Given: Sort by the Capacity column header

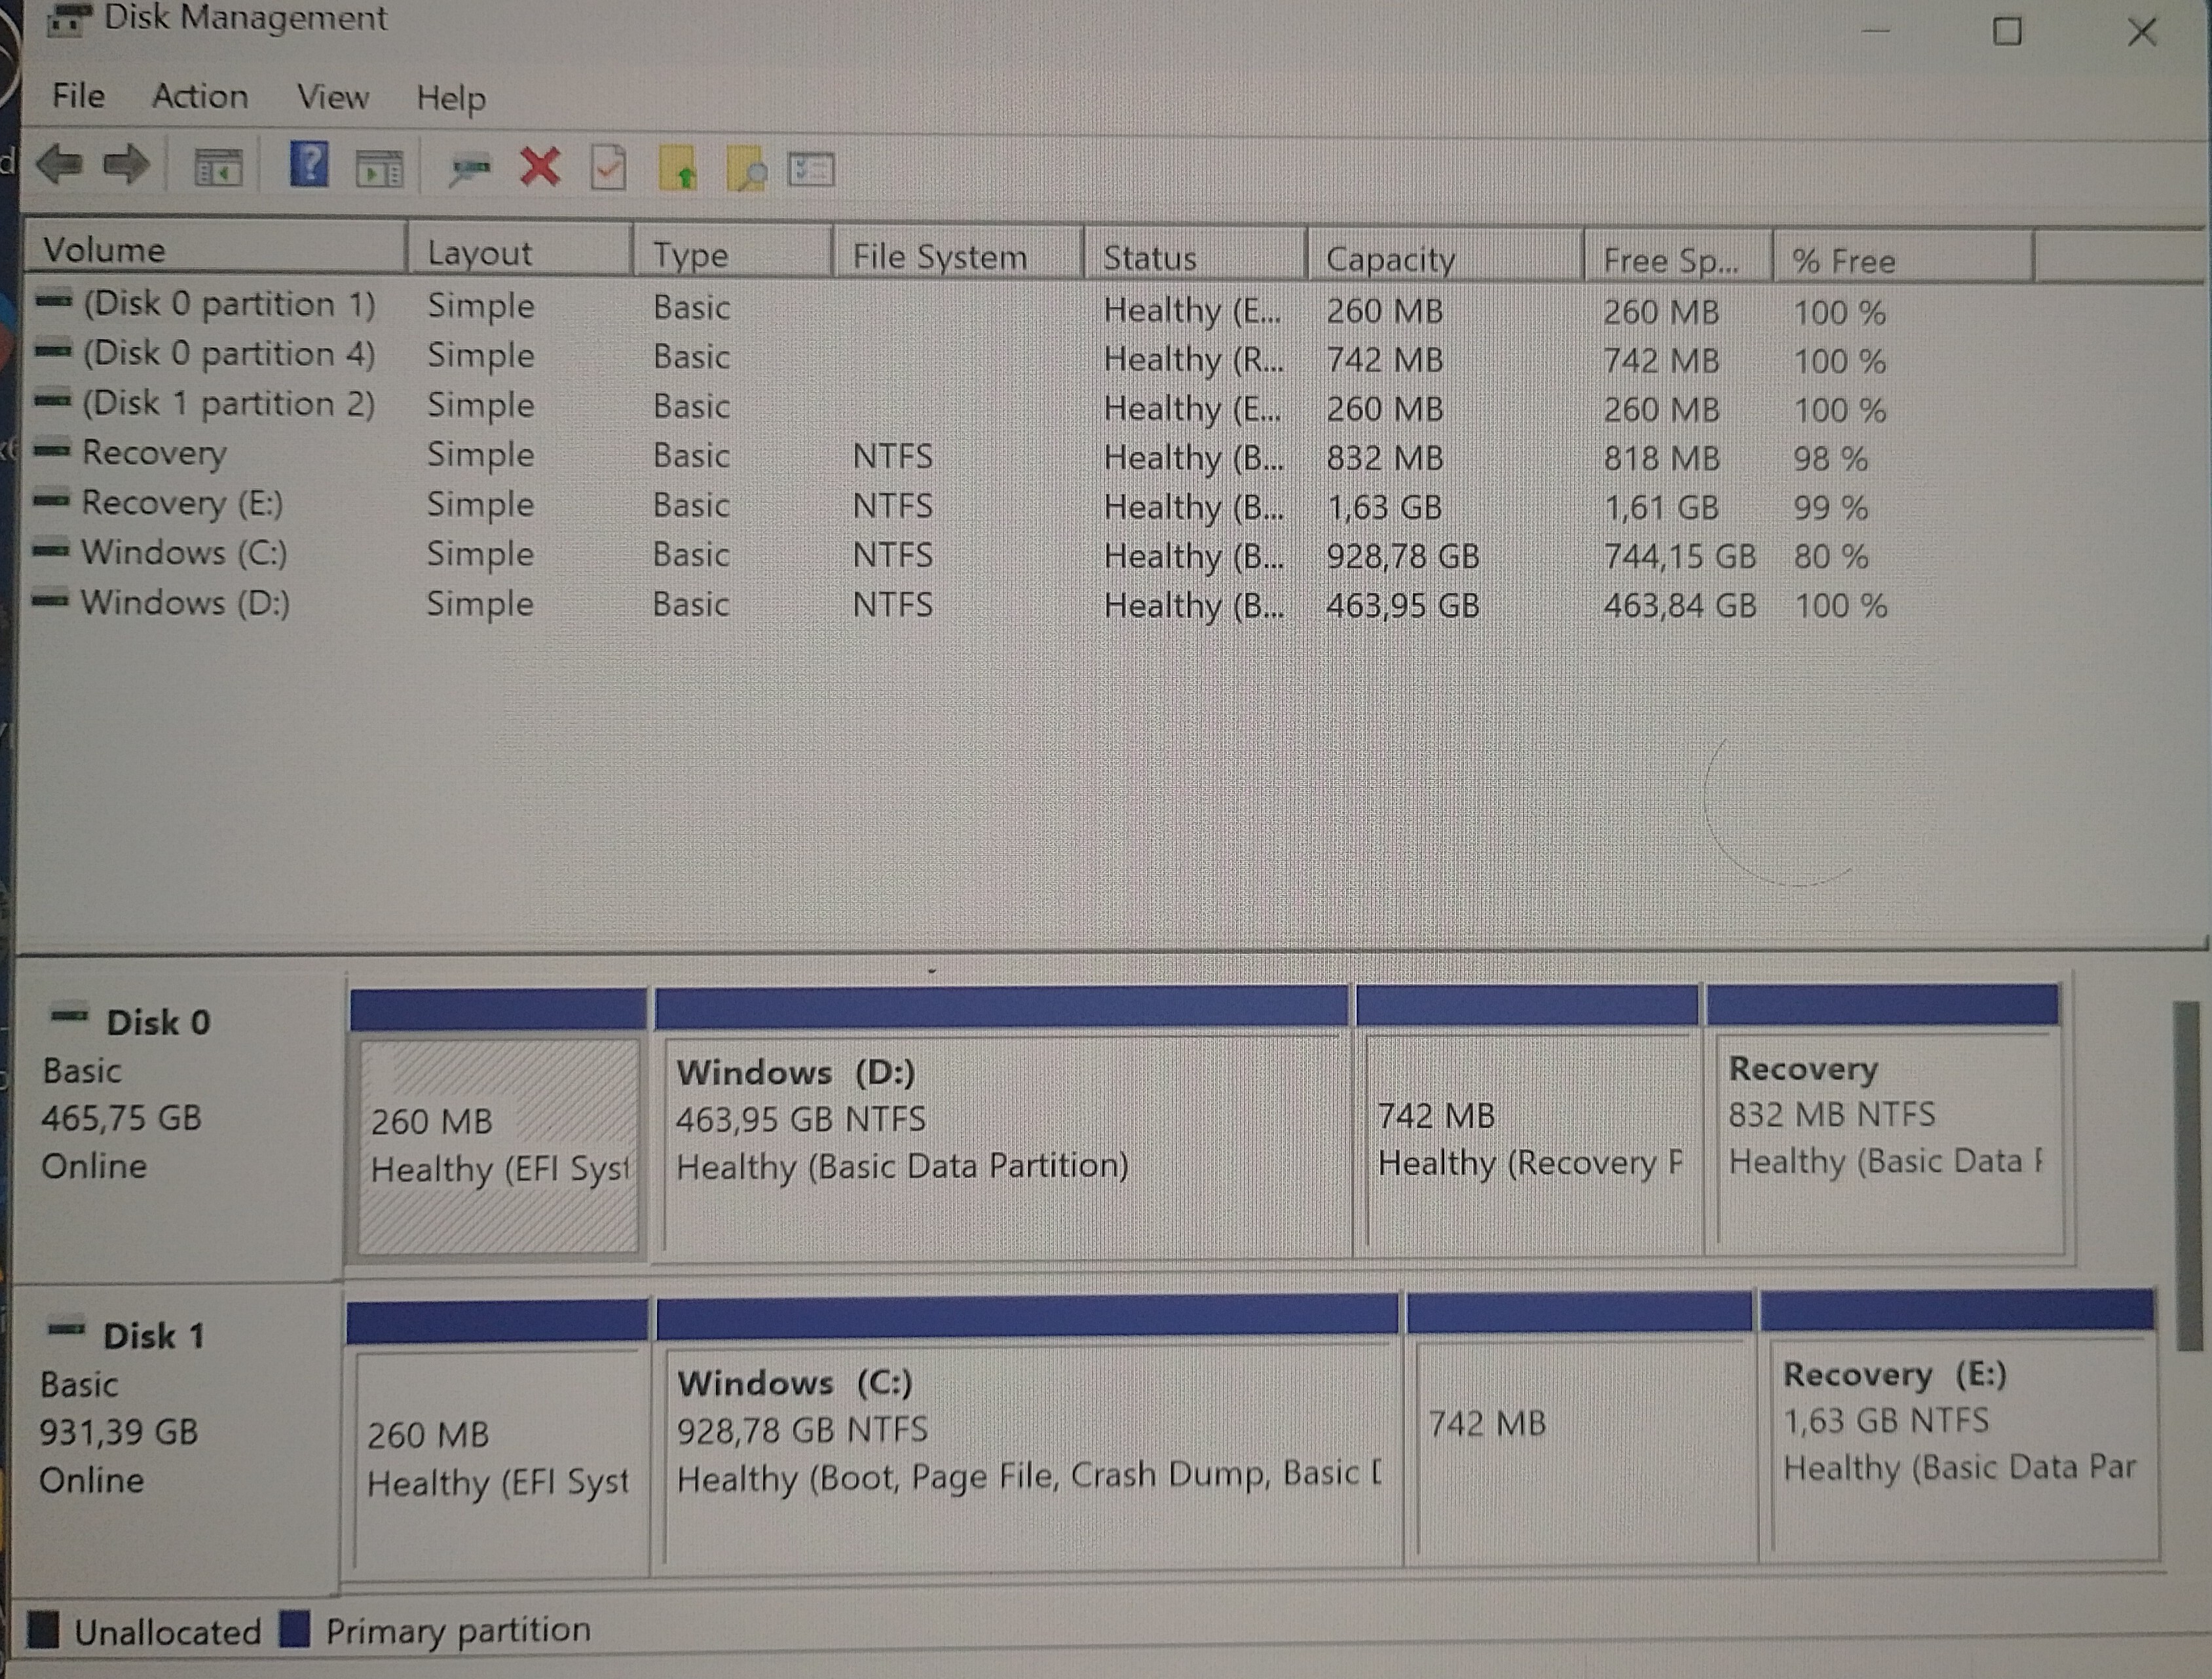Looking at the screenshot, I should tap(1390, 259).
